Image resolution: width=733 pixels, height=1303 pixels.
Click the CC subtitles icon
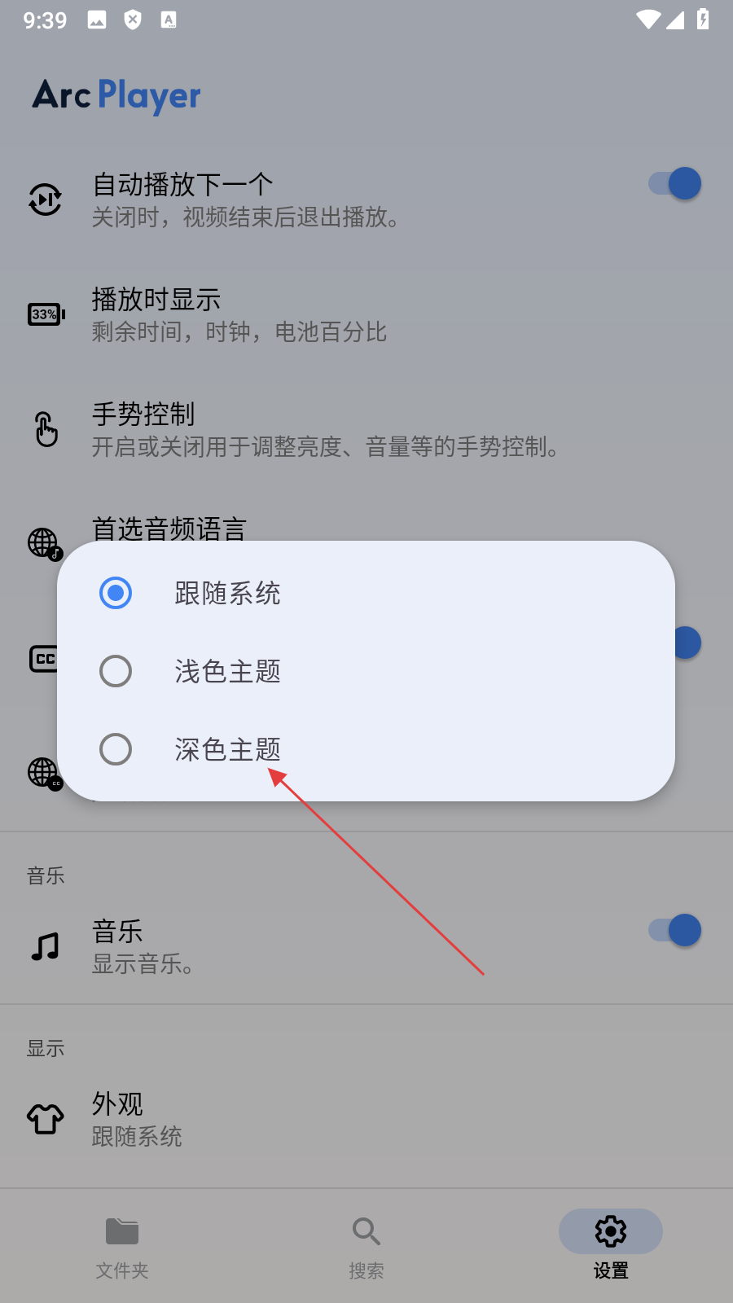point(42,659)
